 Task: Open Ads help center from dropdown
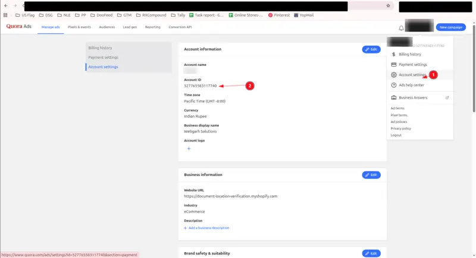click(x=420, y=85)
